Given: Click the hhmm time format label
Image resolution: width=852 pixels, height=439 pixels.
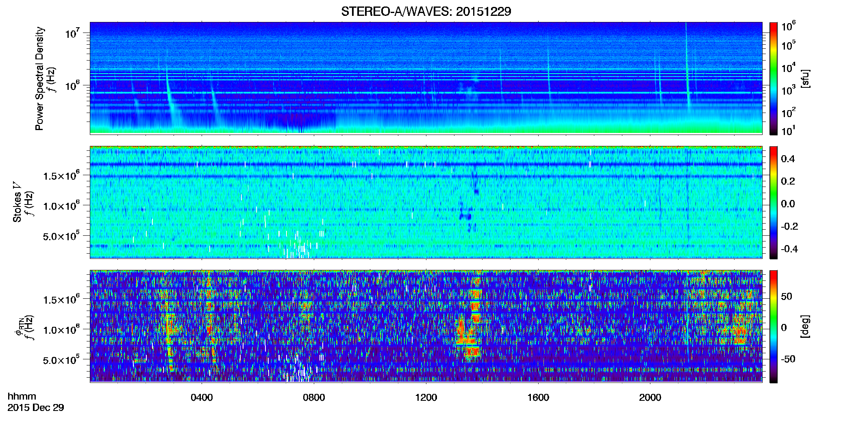Looking at the screenshot, I should (22, 397).
